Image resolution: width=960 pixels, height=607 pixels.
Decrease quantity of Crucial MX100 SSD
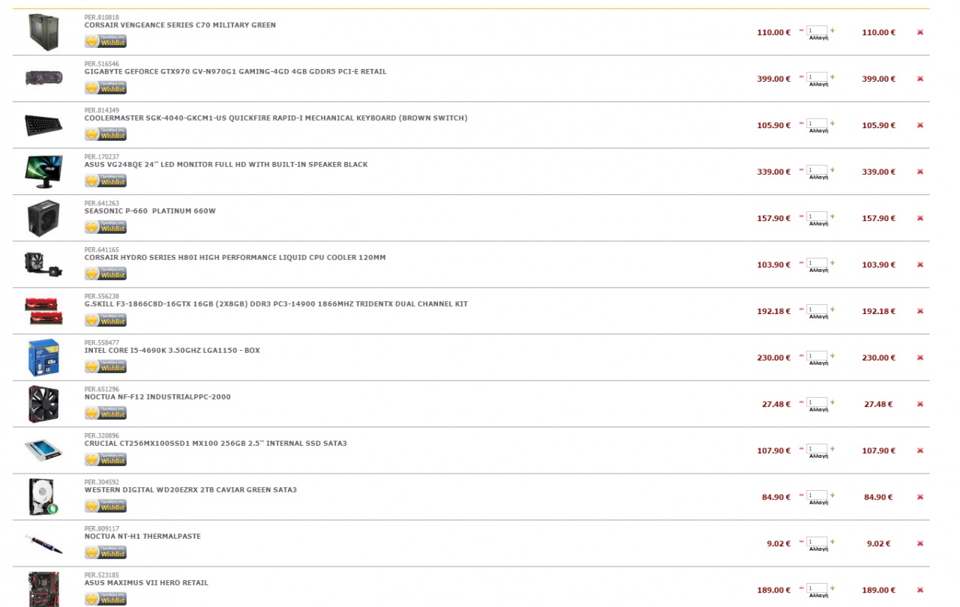(x=801, y=448)
